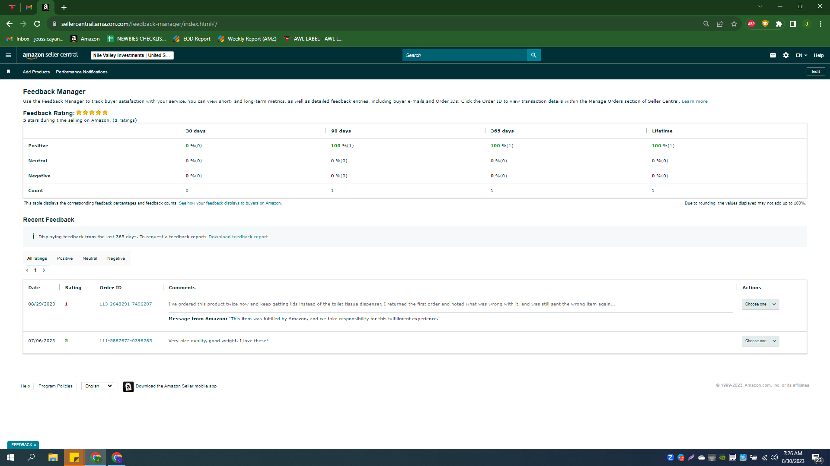This screenshot has width=830, height=466.
Task: Click Windows taskbar search icon
Action: [x=31, y=457]
